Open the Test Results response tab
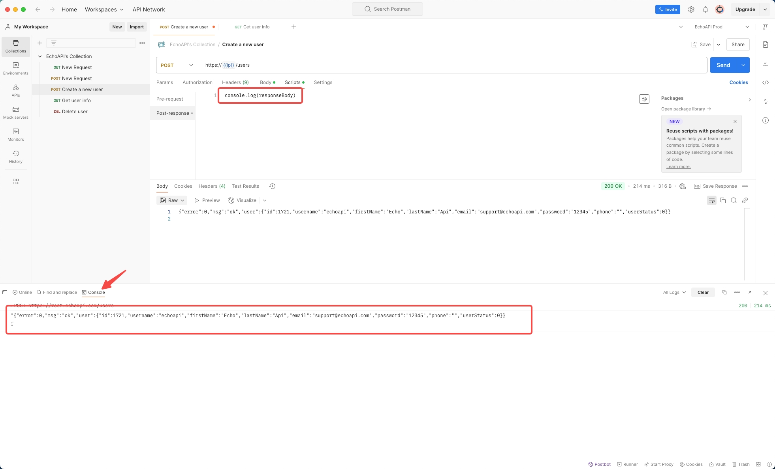 pyautogui.click(x=245, y=186)
